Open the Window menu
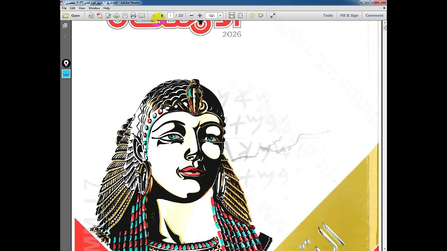 coord(94,8)
